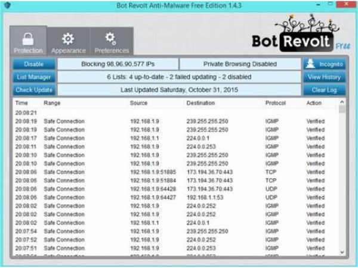The height and width of the screenshot is (268, 358).
Task: Click the Action column header
Action: click(x=314, y=103)
